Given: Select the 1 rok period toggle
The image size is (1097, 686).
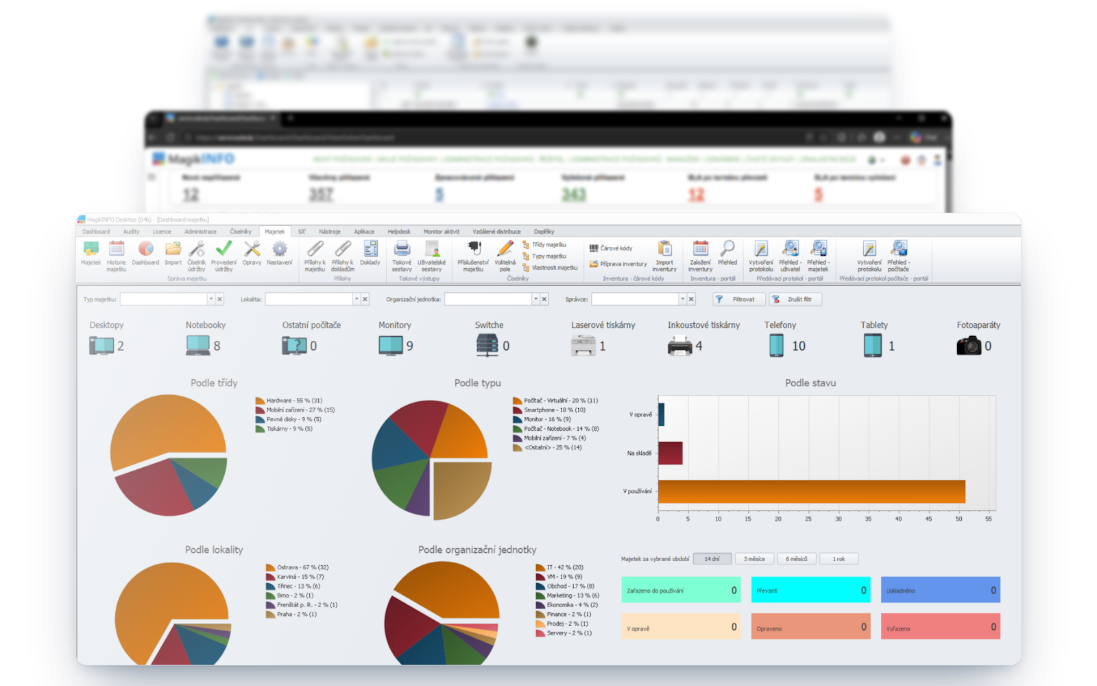Looking at the screenshot, I should pyautogui.click(x=839, y=559).
